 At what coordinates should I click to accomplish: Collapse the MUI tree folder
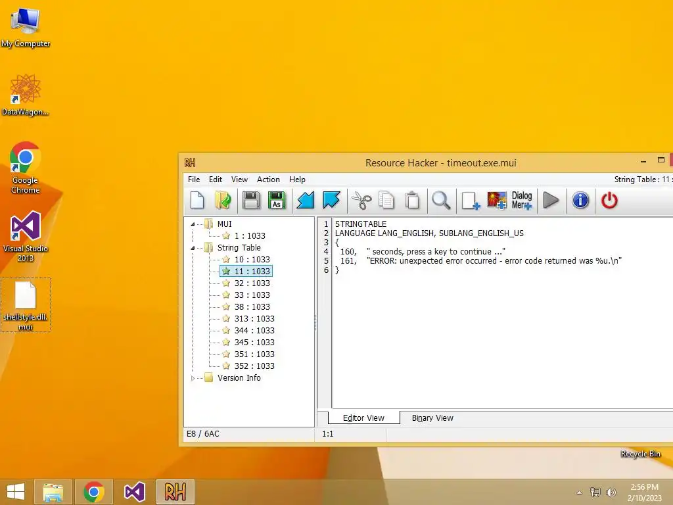[193, 224]
